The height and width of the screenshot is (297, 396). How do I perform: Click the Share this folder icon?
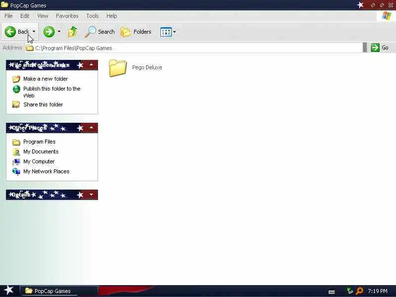(x=16, y=104)
